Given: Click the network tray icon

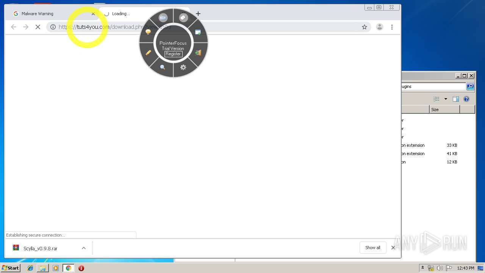Looking at the screenshot, I should (431, 268).
